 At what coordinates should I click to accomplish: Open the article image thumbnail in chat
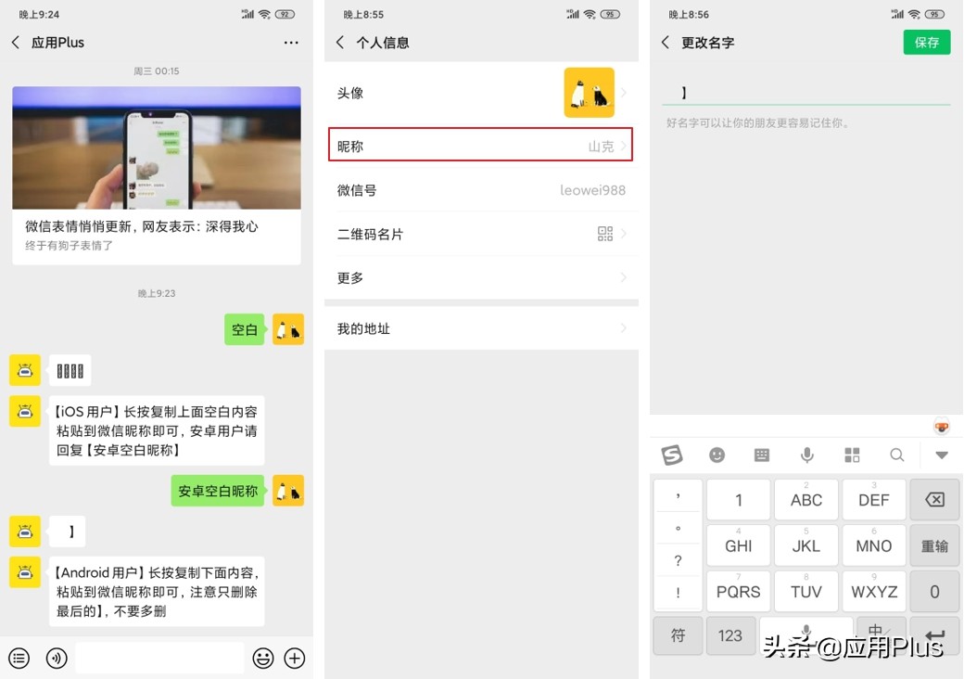156,147
